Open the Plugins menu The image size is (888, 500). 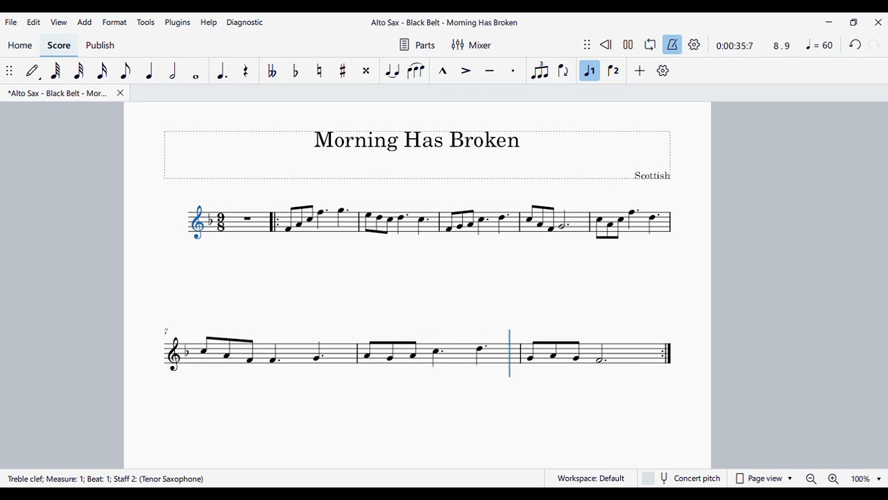click(x=178, y=23)
